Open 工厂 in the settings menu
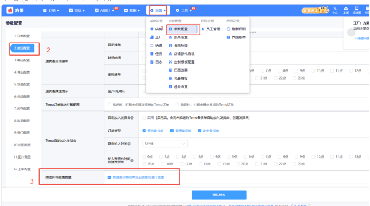The width and height of the screenshot is (370, 206). [156, 37]
